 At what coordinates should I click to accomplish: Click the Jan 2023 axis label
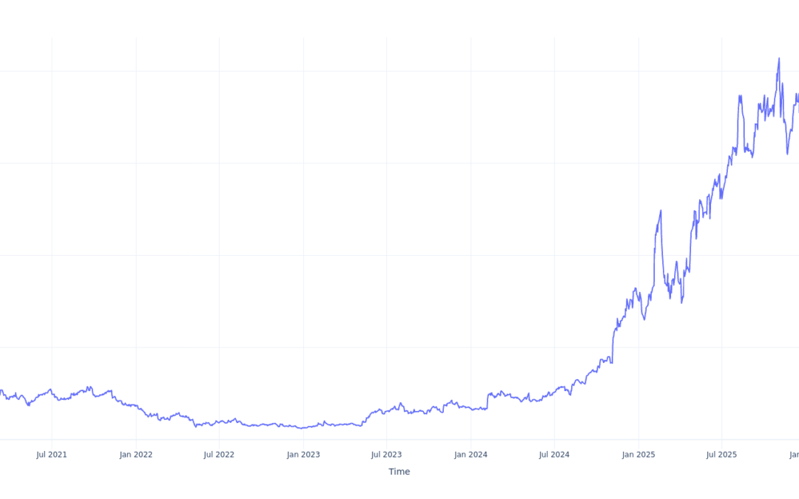(303, 455)
